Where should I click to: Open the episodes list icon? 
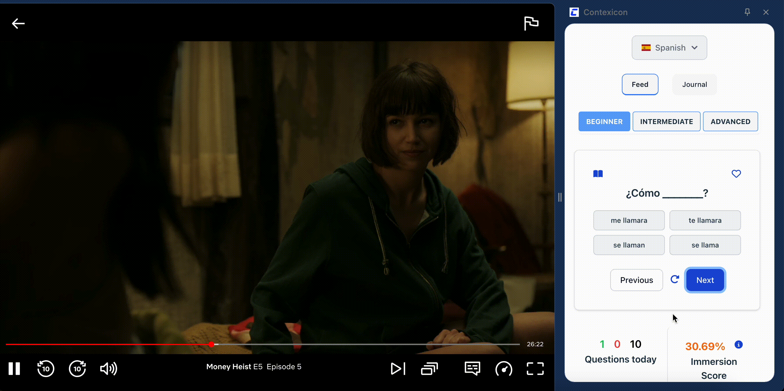point(429,368)
